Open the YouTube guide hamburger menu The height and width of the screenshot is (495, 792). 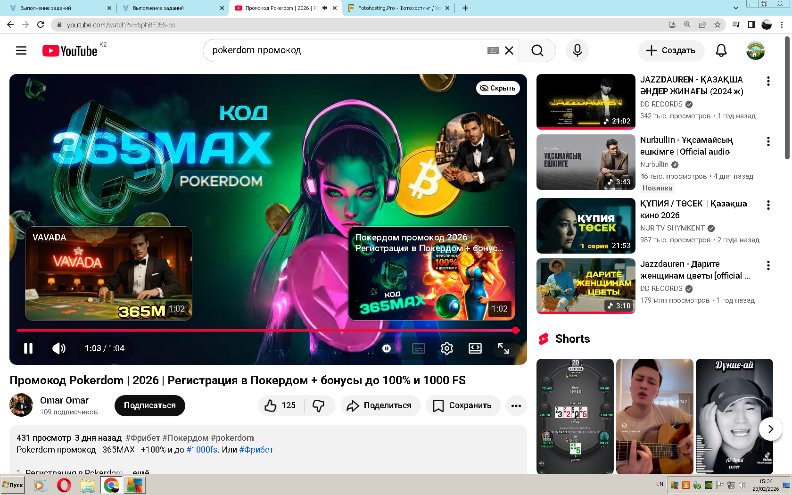tap(21, 50)
